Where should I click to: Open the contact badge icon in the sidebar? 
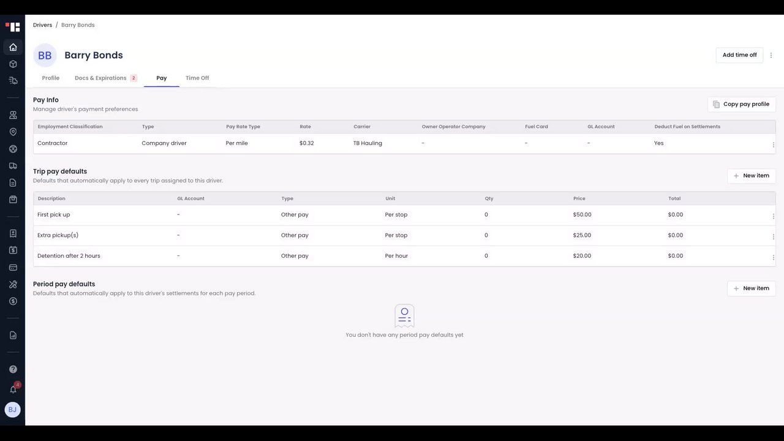(13, 233)
